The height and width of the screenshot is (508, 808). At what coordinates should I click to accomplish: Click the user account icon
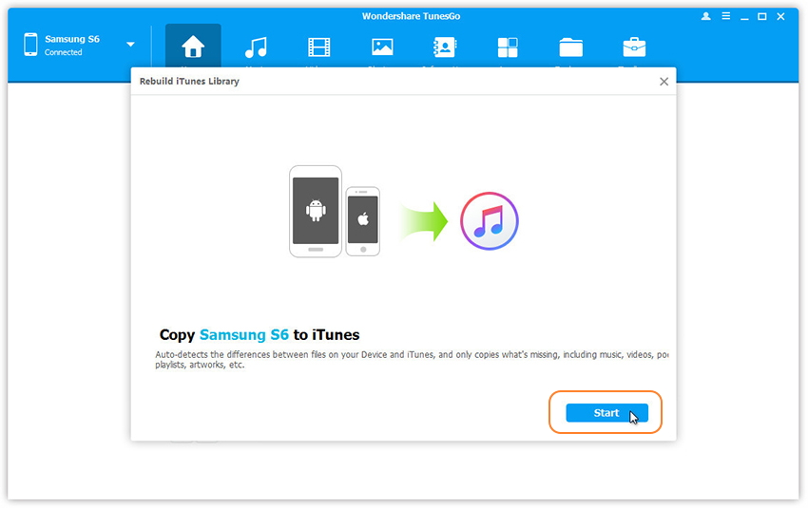click(x=705, y=17)
